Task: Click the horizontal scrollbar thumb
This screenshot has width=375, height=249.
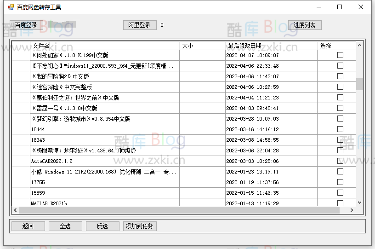Action: pyautogui.click(x=179, y=210)
